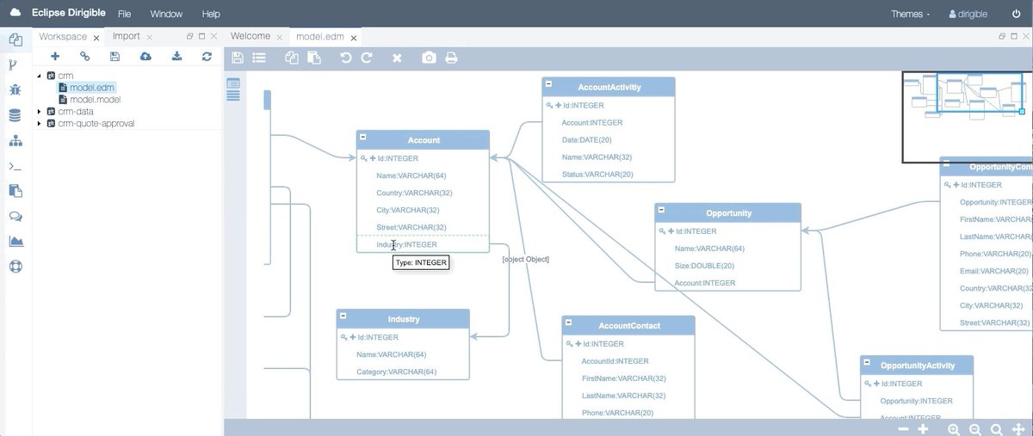Open the Git perspective icon
This screenshot has height=436, width=1033.
[x=15, y=64]
